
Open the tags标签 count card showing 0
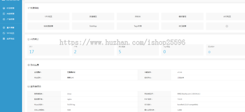coord(182,50)
